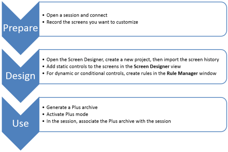Select 'Record the screens you want to customize' text
Screen dimensions: 228x152
tap(92, 22)
